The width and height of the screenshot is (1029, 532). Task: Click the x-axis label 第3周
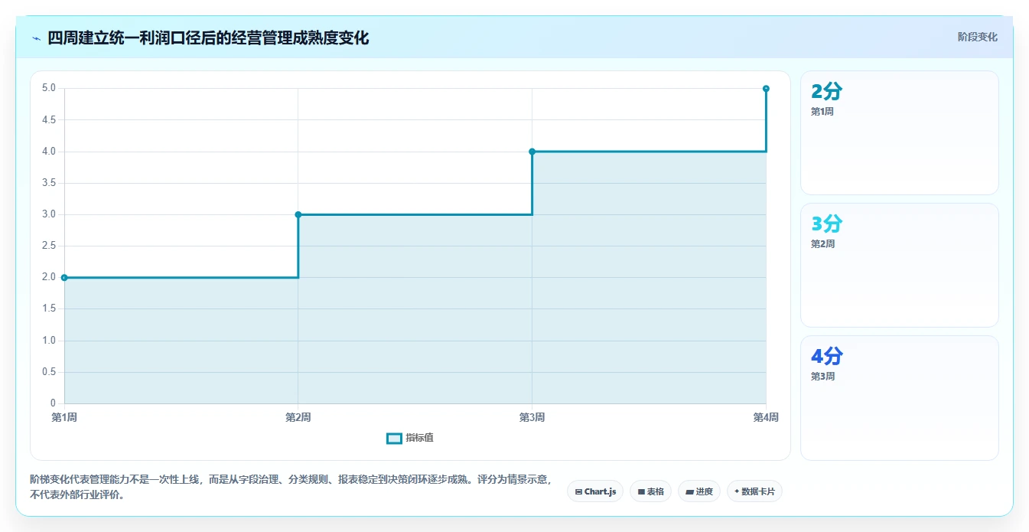click(532, 417)
